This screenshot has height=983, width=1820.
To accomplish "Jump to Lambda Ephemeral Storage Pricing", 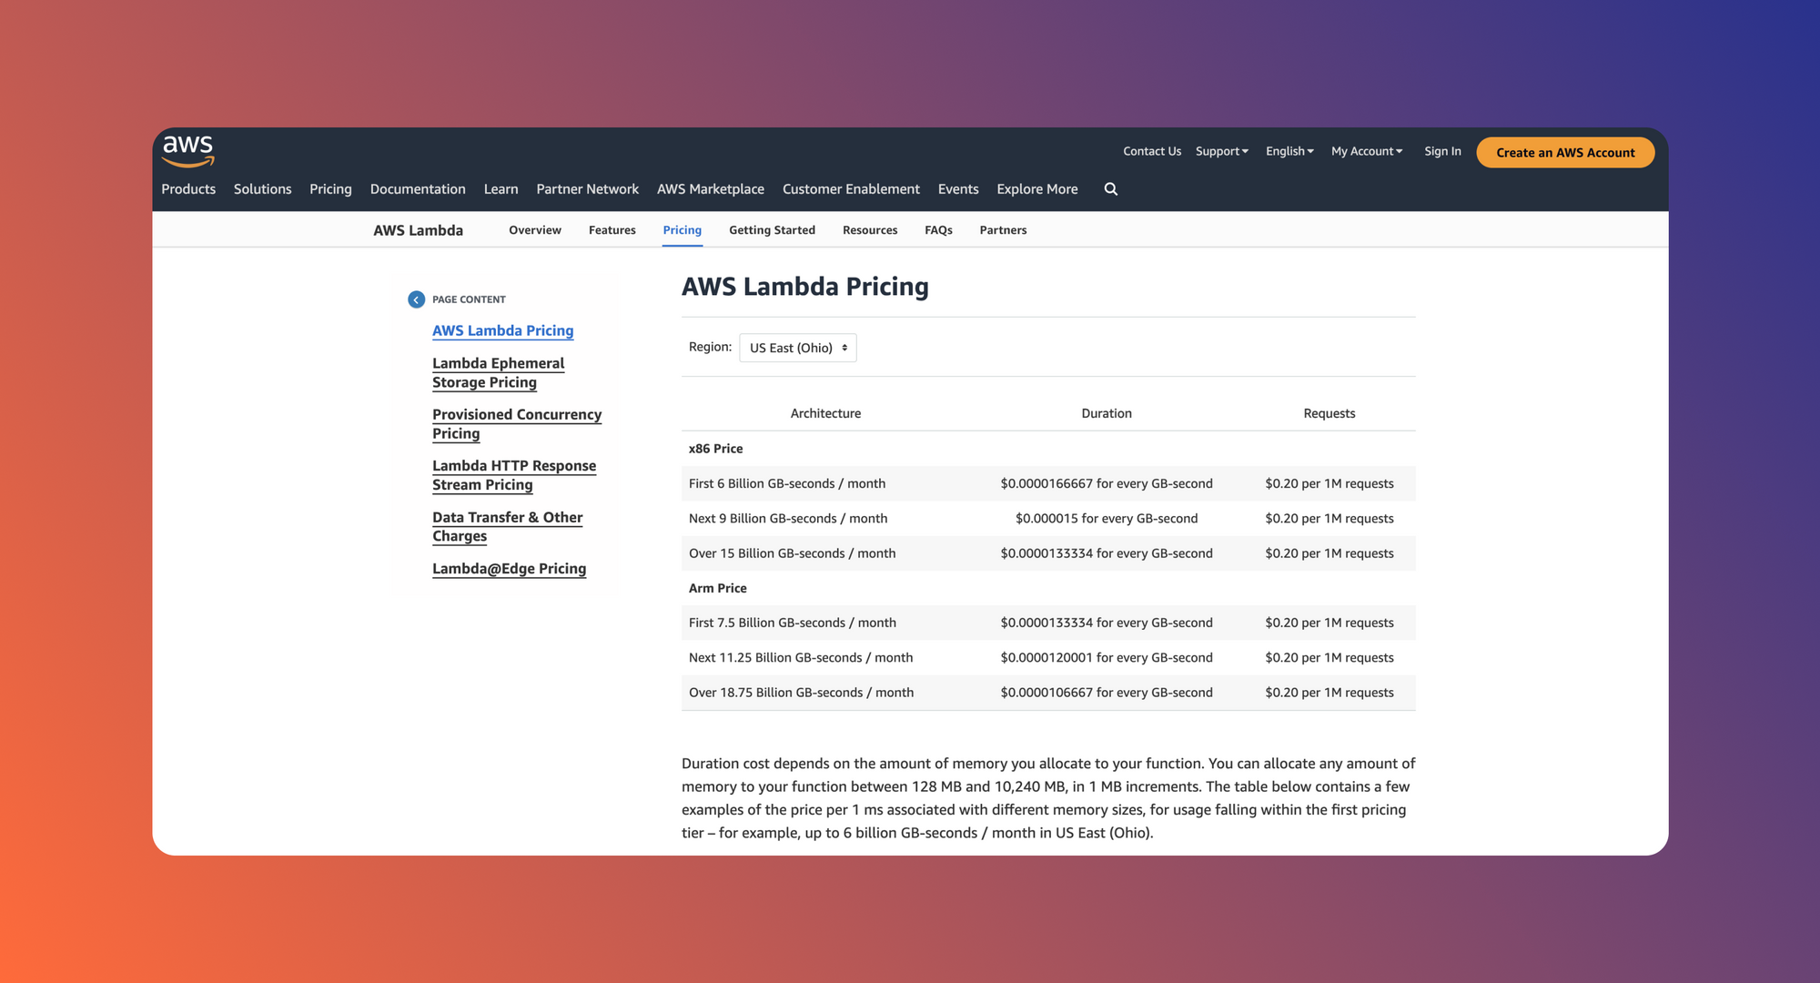I will [498, 373].
